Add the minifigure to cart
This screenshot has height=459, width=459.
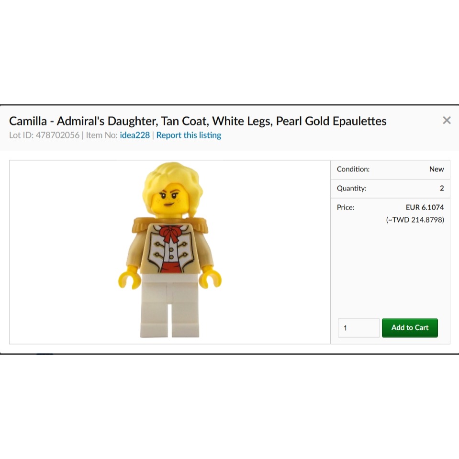pyautogui.click(x=410, y=327)
